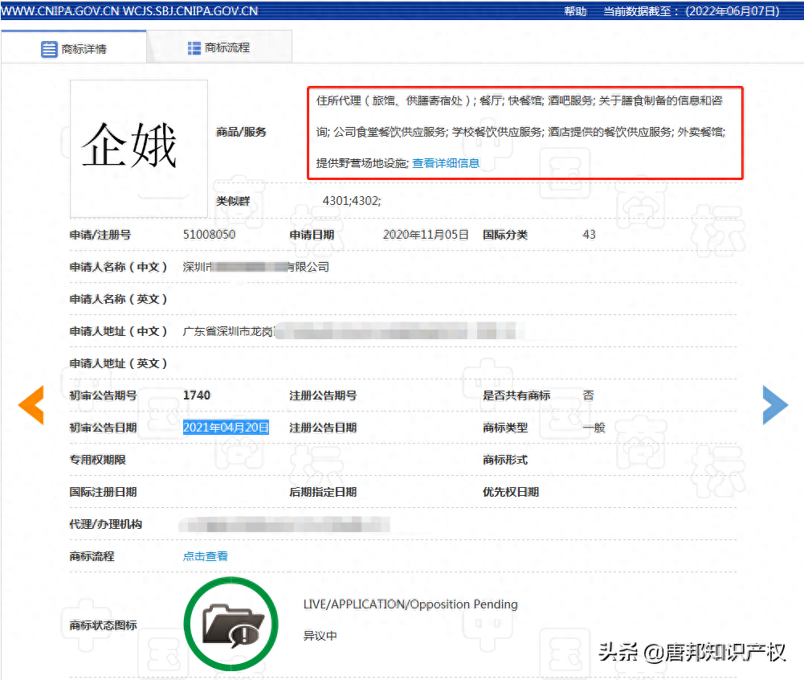Screen dimensions: 804x680
Task: Click 点击查看 next to 商标流程
Action: point(205,555)
